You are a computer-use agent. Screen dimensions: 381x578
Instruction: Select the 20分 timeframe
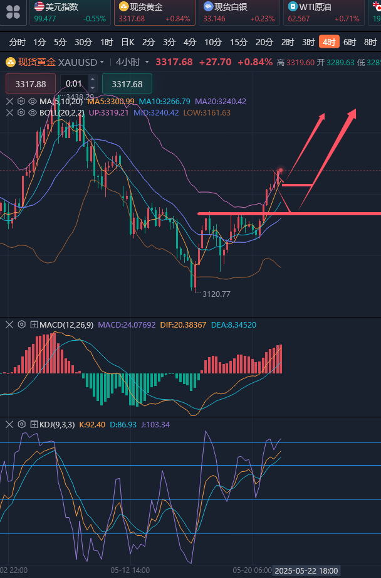(264, 43)
